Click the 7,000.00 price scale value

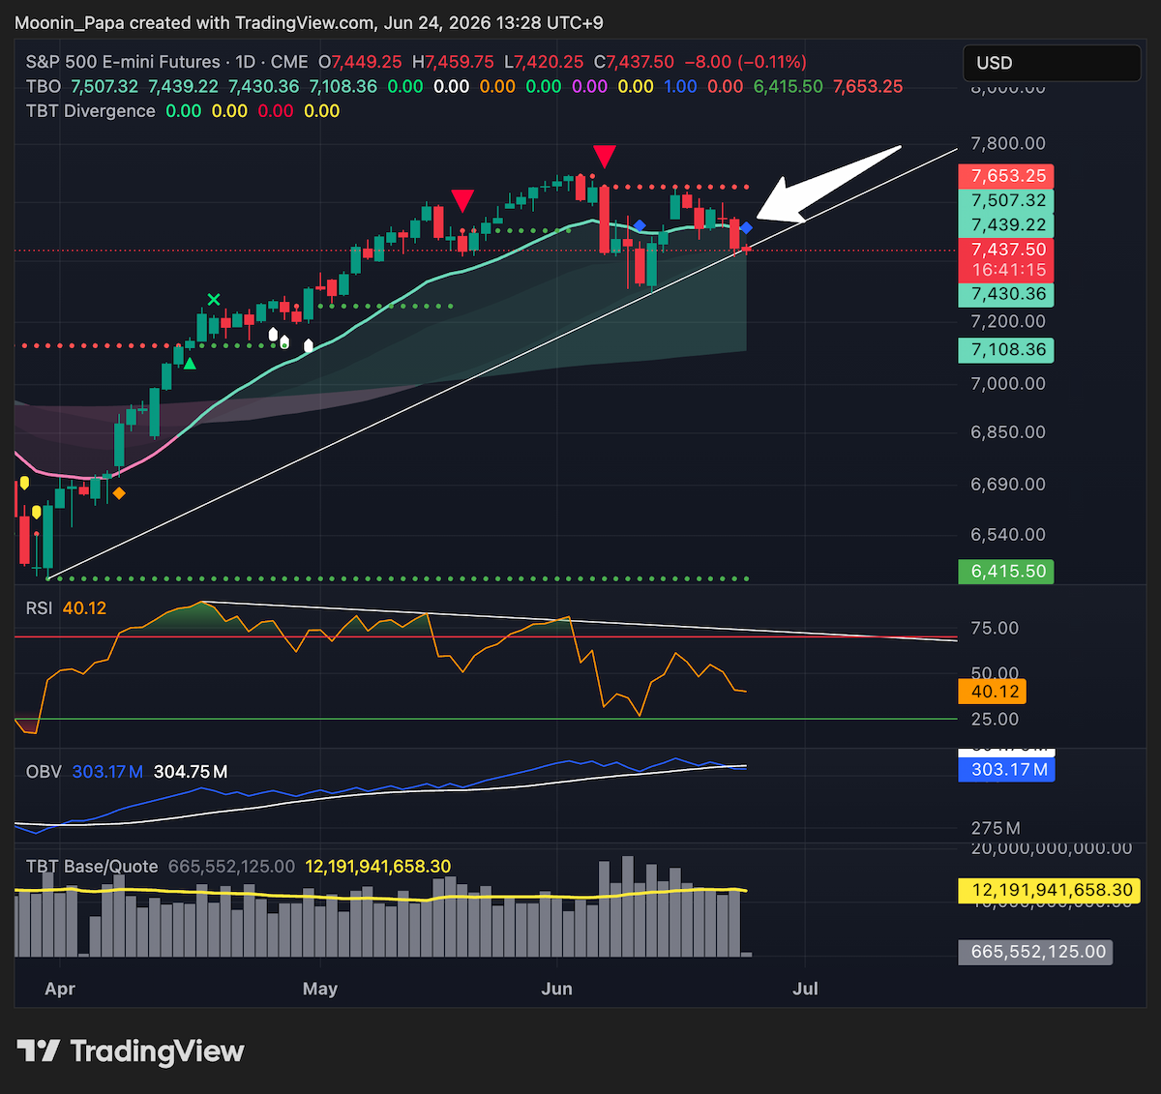pyautogui.click(x=1008, y=383)
